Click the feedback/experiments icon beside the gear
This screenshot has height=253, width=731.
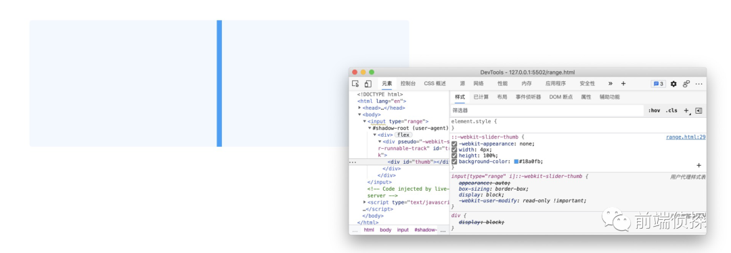[x=686, y=84]
